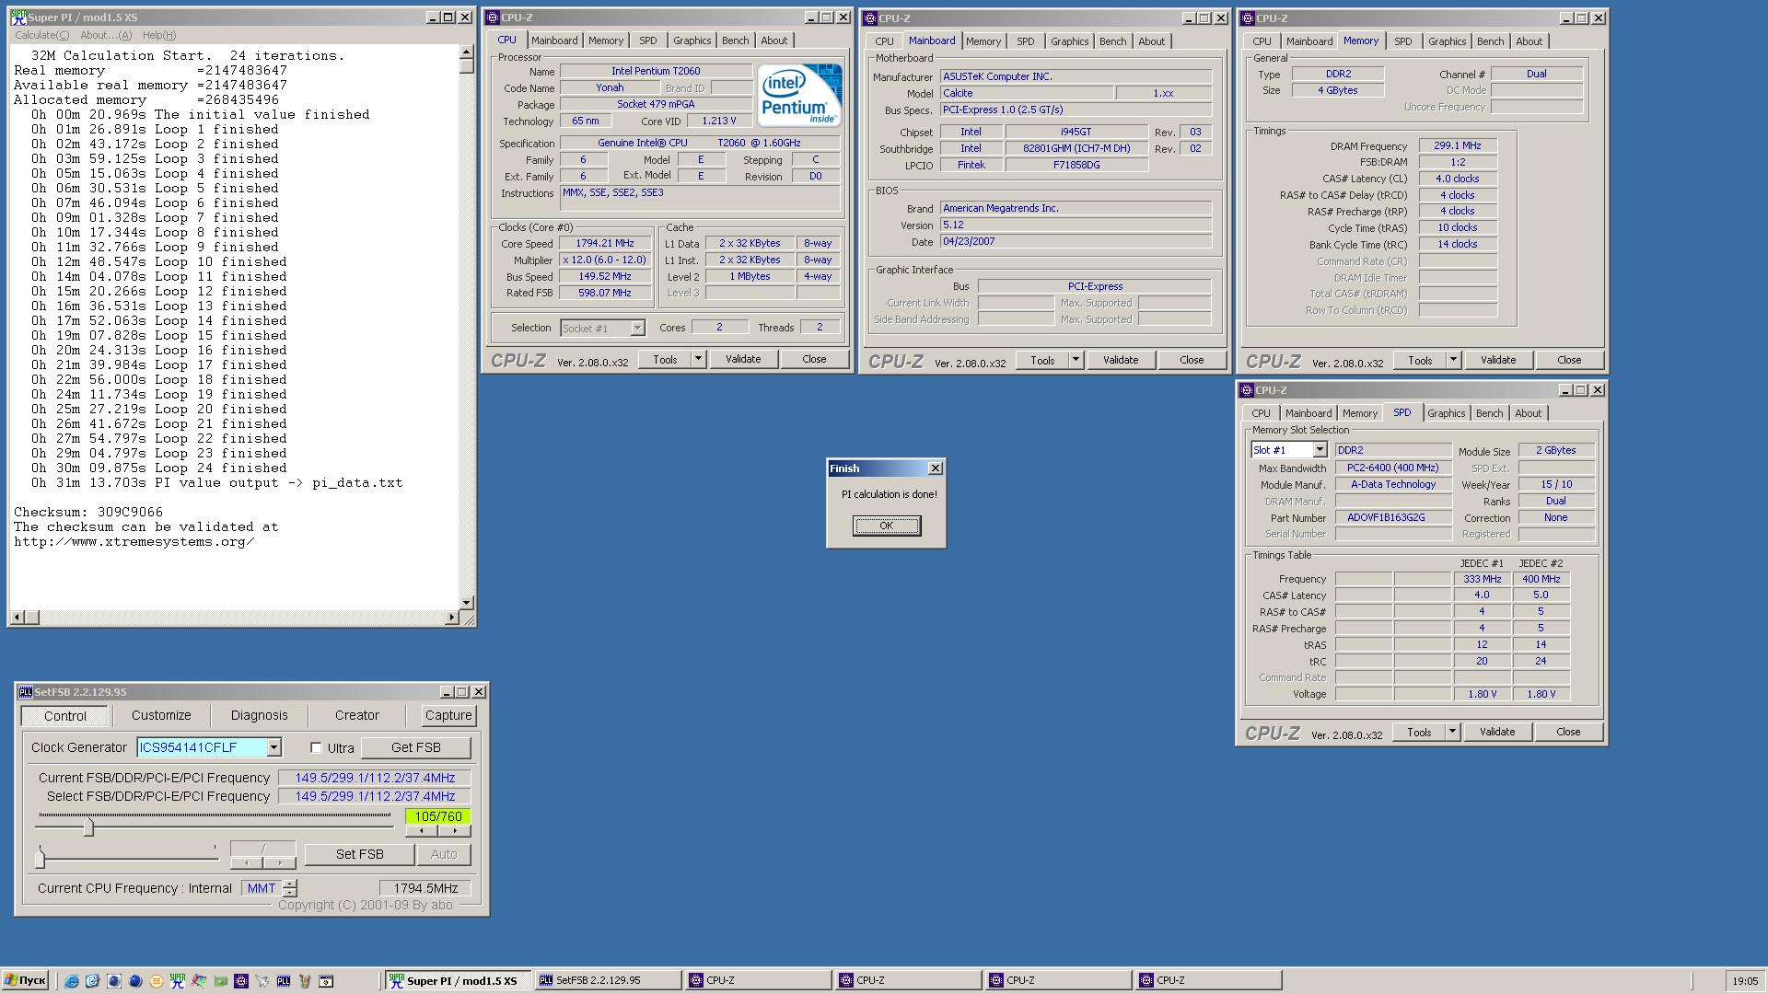Launch the PLL SetFSB quick launch icon

pos(284,981)
